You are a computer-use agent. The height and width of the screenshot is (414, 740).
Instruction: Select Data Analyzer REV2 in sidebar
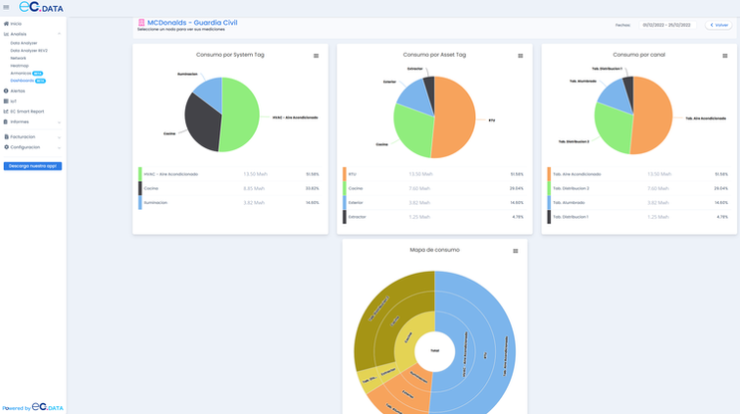[x=29, y=51]
